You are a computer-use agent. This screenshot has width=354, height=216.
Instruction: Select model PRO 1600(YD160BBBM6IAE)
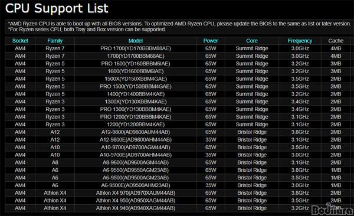pyautogui.click(x=136, y=64)
